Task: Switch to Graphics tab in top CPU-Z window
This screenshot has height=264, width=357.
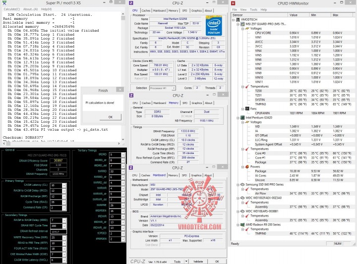Action: [196, 11]
